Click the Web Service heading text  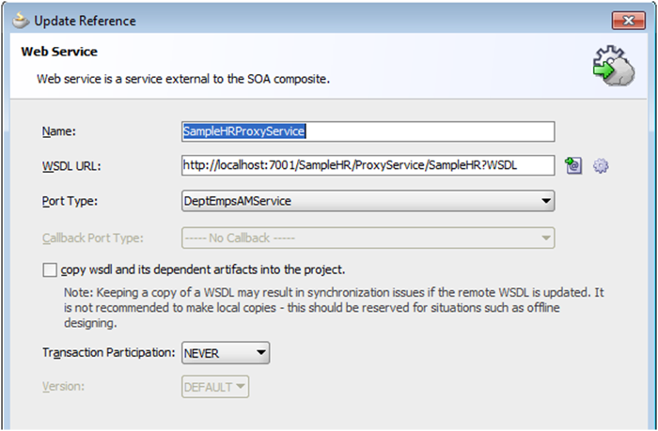tap(59, 52)
